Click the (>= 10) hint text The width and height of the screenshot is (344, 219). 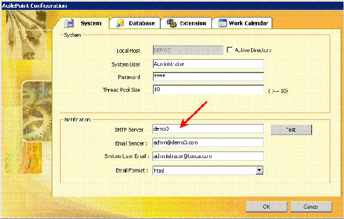point(278,91)
